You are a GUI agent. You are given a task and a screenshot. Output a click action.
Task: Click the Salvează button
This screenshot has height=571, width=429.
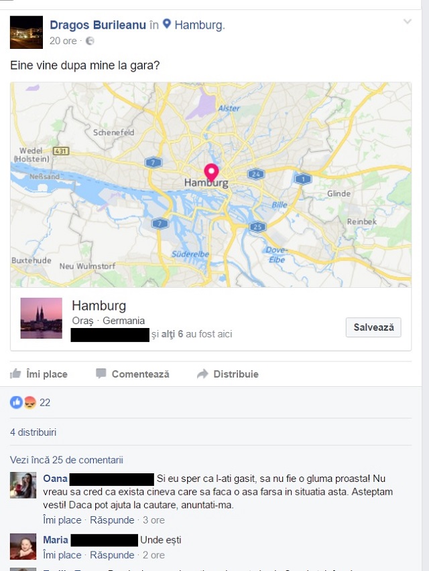[x=373, y=327]
